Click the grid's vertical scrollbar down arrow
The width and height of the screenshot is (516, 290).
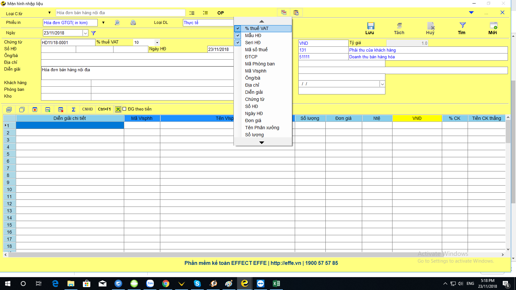coord(508,249)
